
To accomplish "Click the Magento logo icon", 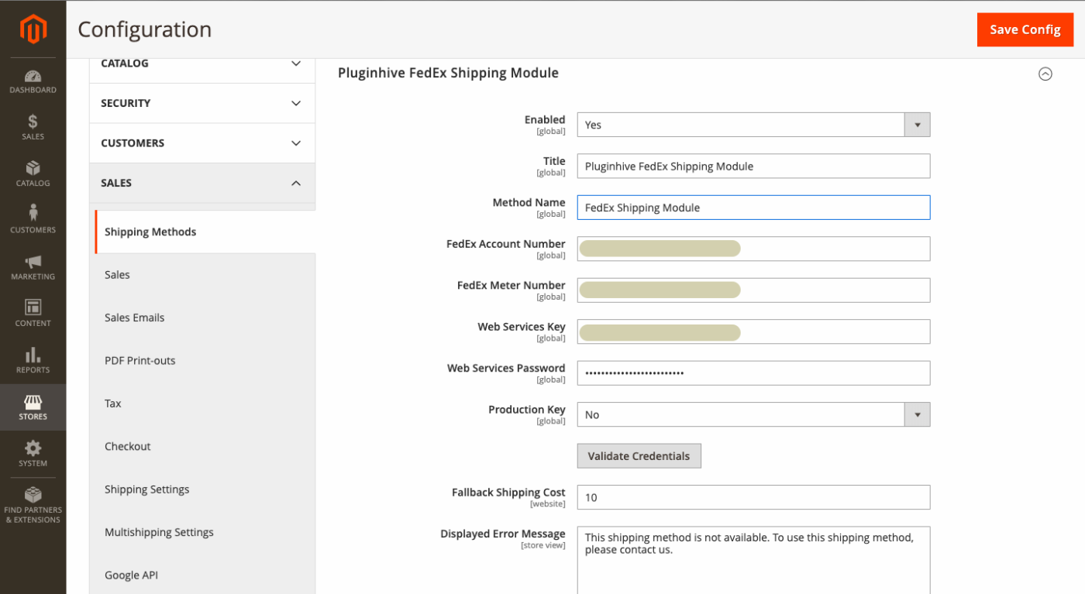I will pos(33,29).
